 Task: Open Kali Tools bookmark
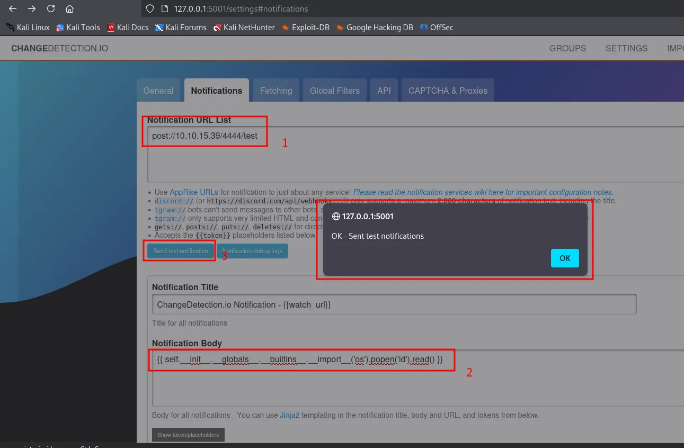[78, 28]
